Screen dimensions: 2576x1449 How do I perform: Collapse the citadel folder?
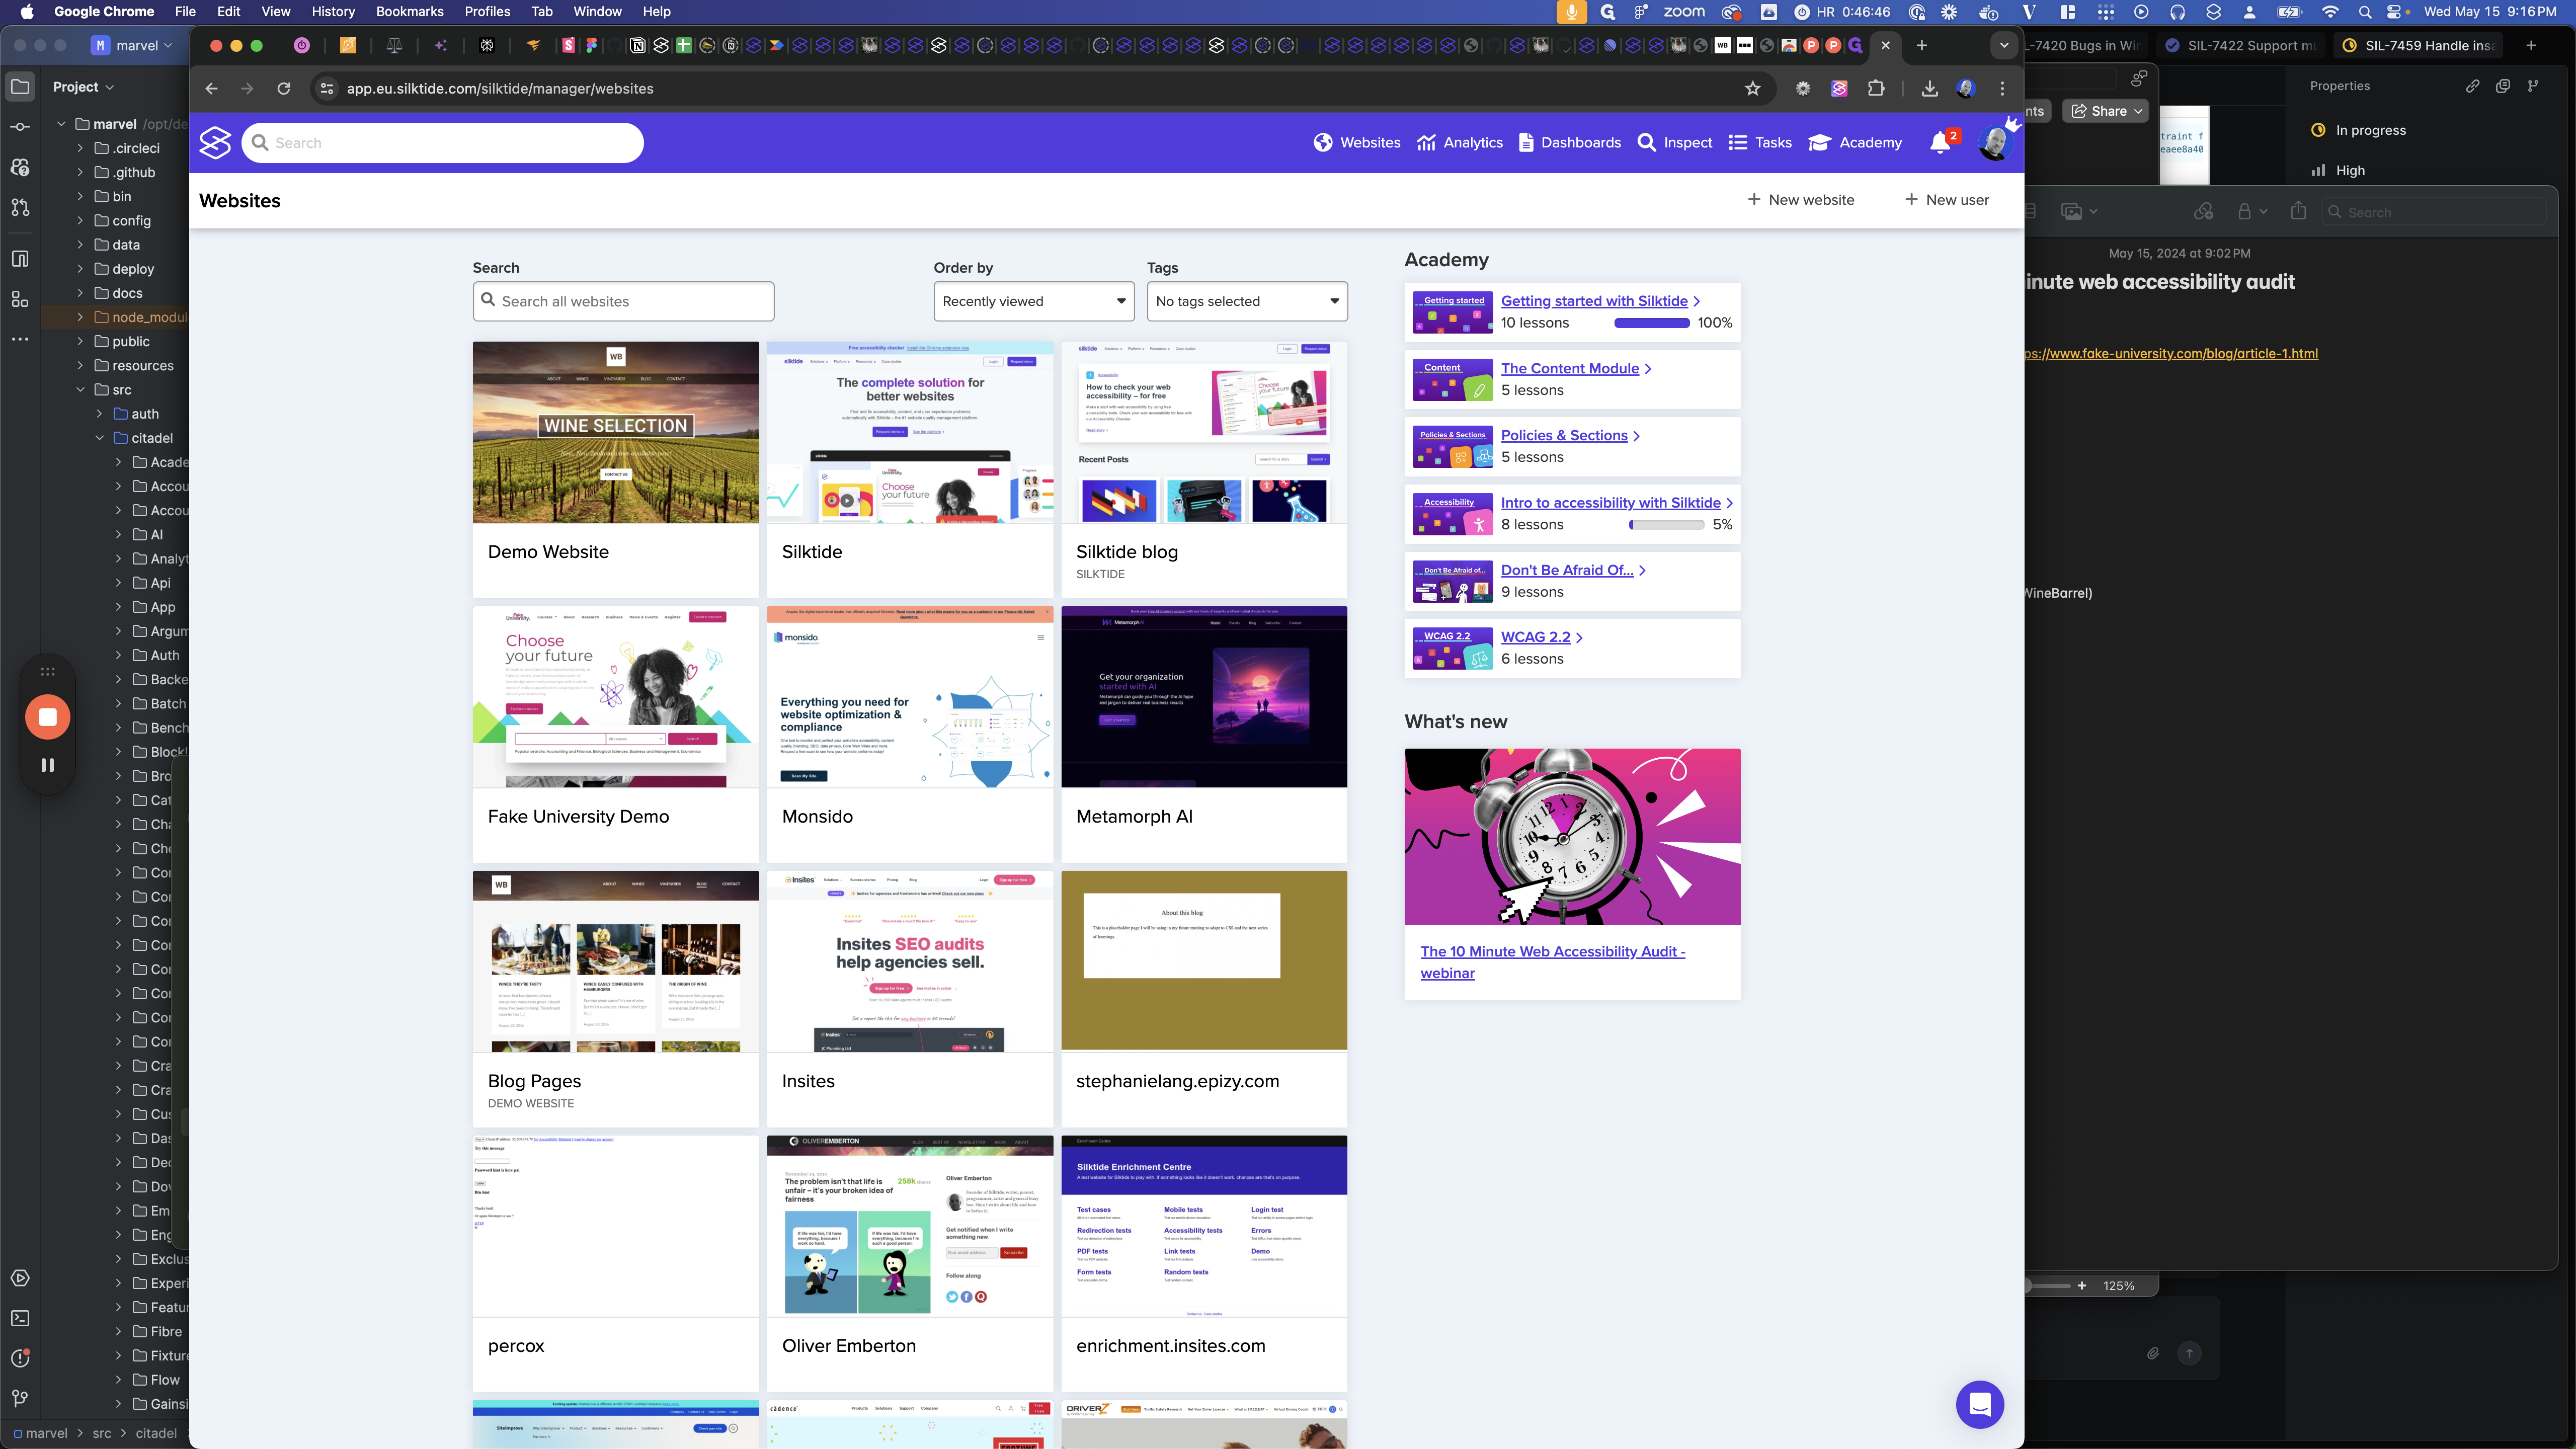point(99,438)
